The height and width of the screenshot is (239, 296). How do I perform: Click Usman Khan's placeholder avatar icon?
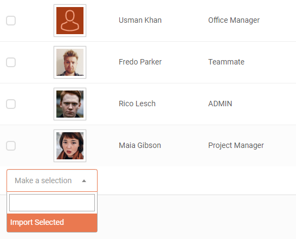(70, 21)
